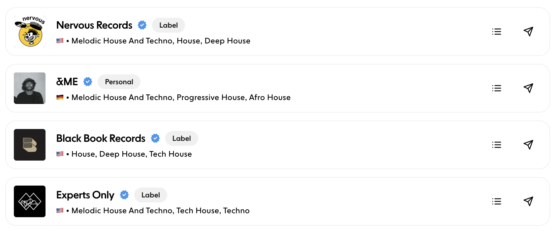Click send icon for Black Book Records

click(528, 145)
